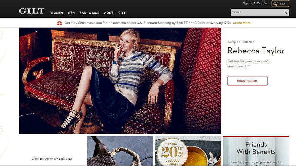Open the woven handbag sale thumbnail

pos(120,151)
